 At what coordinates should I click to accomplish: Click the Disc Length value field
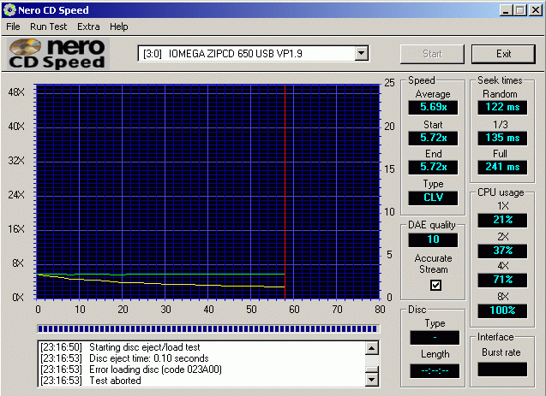435,370
